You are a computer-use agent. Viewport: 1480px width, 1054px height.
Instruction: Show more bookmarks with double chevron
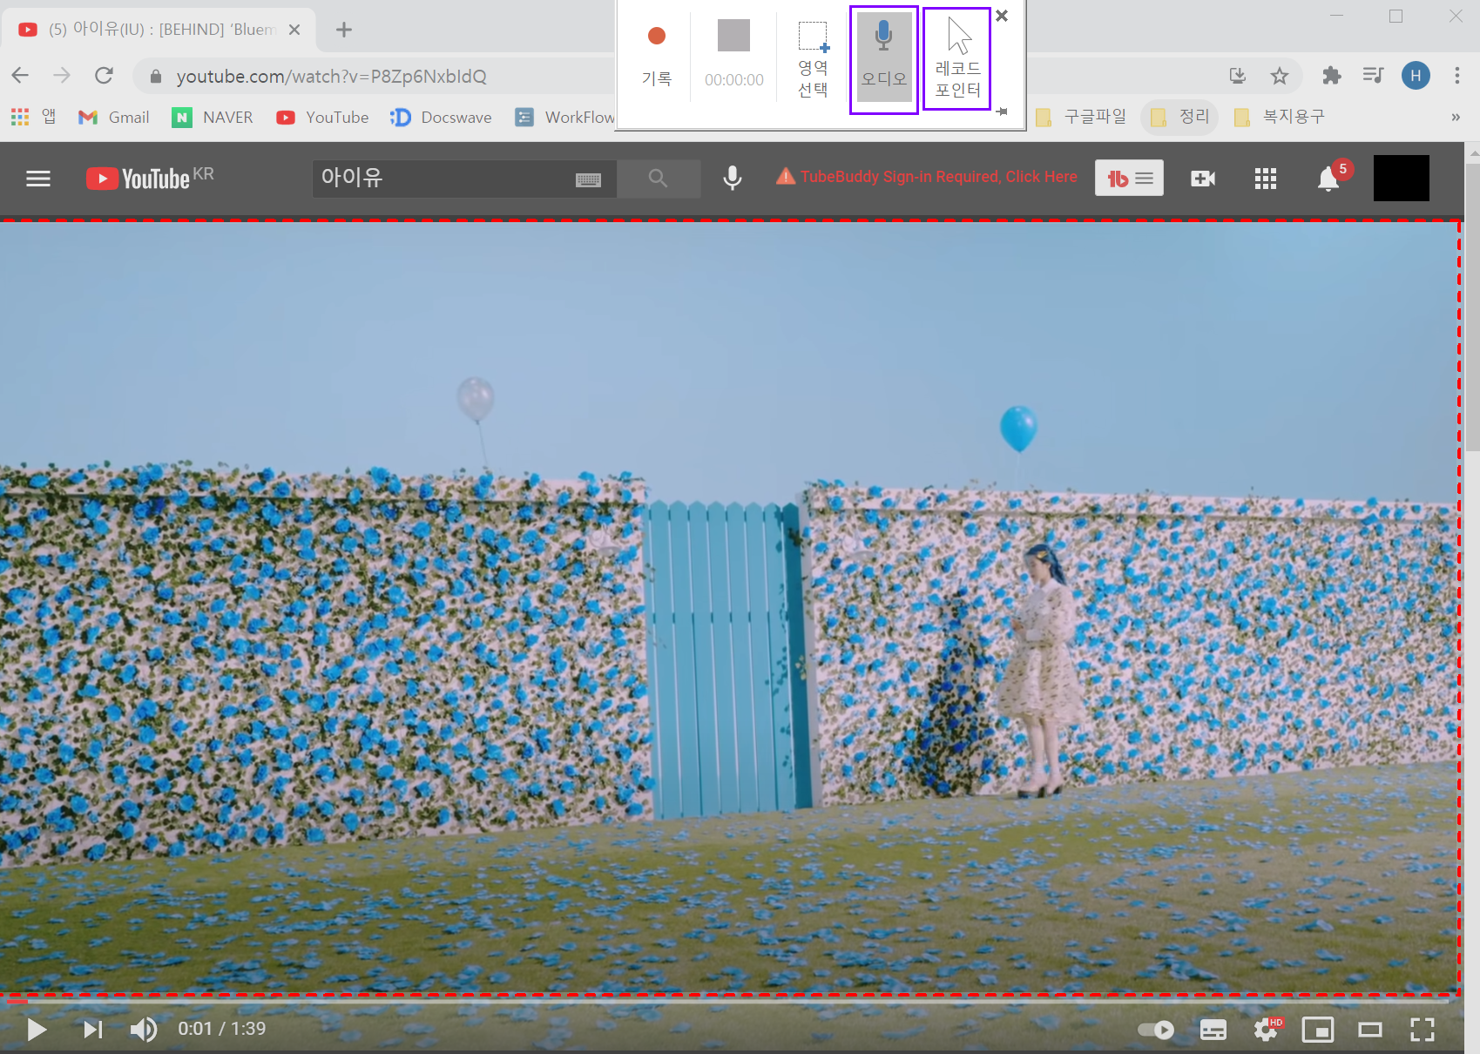point(1456,117)
